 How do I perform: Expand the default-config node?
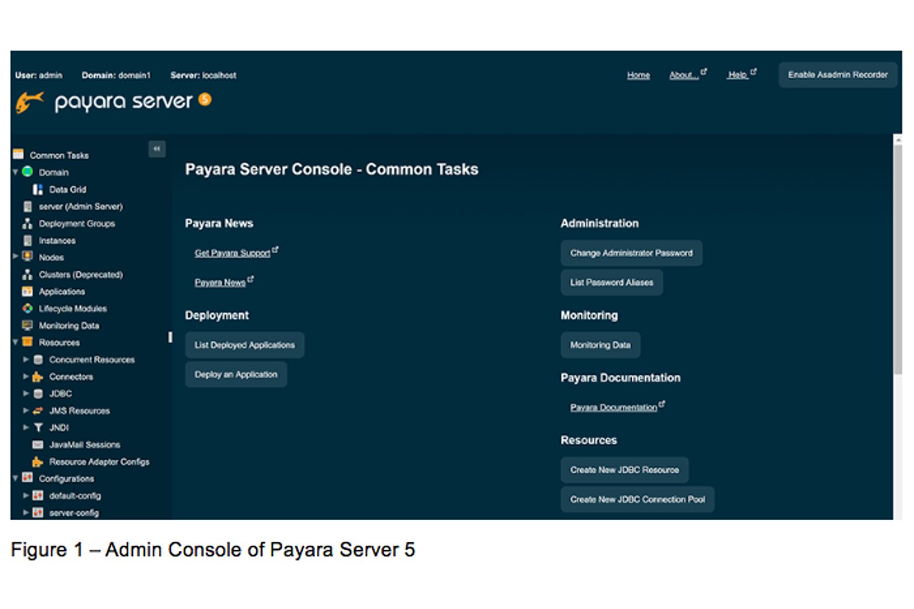click(26, 495)
